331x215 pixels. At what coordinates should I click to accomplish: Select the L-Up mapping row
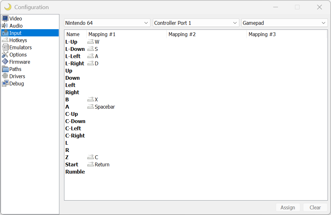(196, 42)
